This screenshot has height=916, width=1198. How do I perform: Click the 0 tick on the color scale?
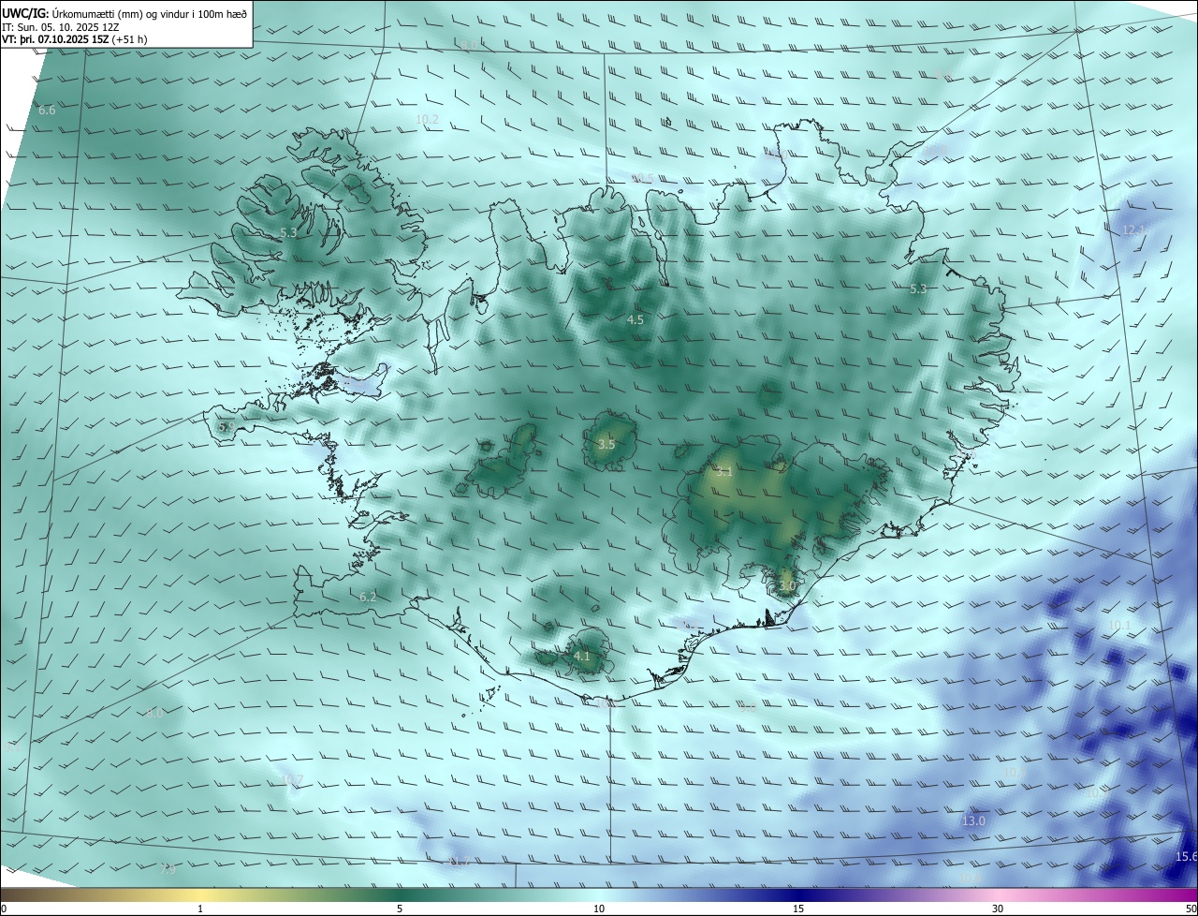tap(3, 909)
